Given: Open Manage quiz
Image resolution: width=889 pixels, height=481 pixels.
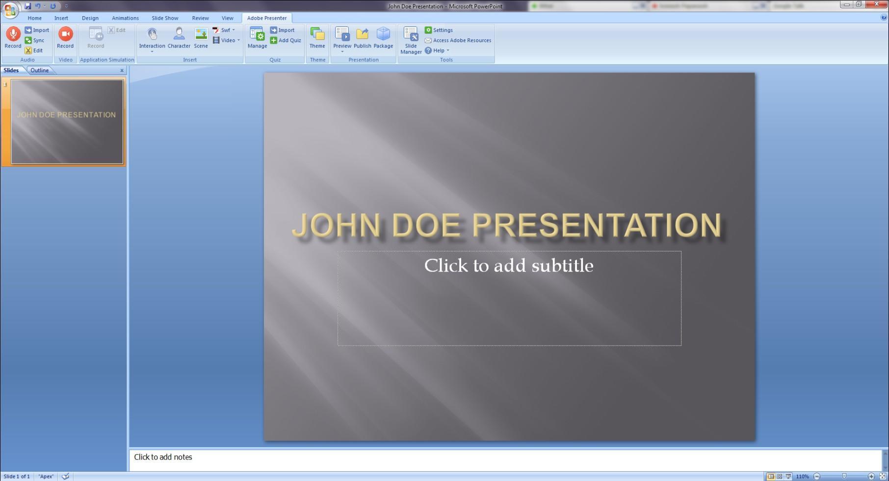Looking at the screenshot, I should [257, 38].
